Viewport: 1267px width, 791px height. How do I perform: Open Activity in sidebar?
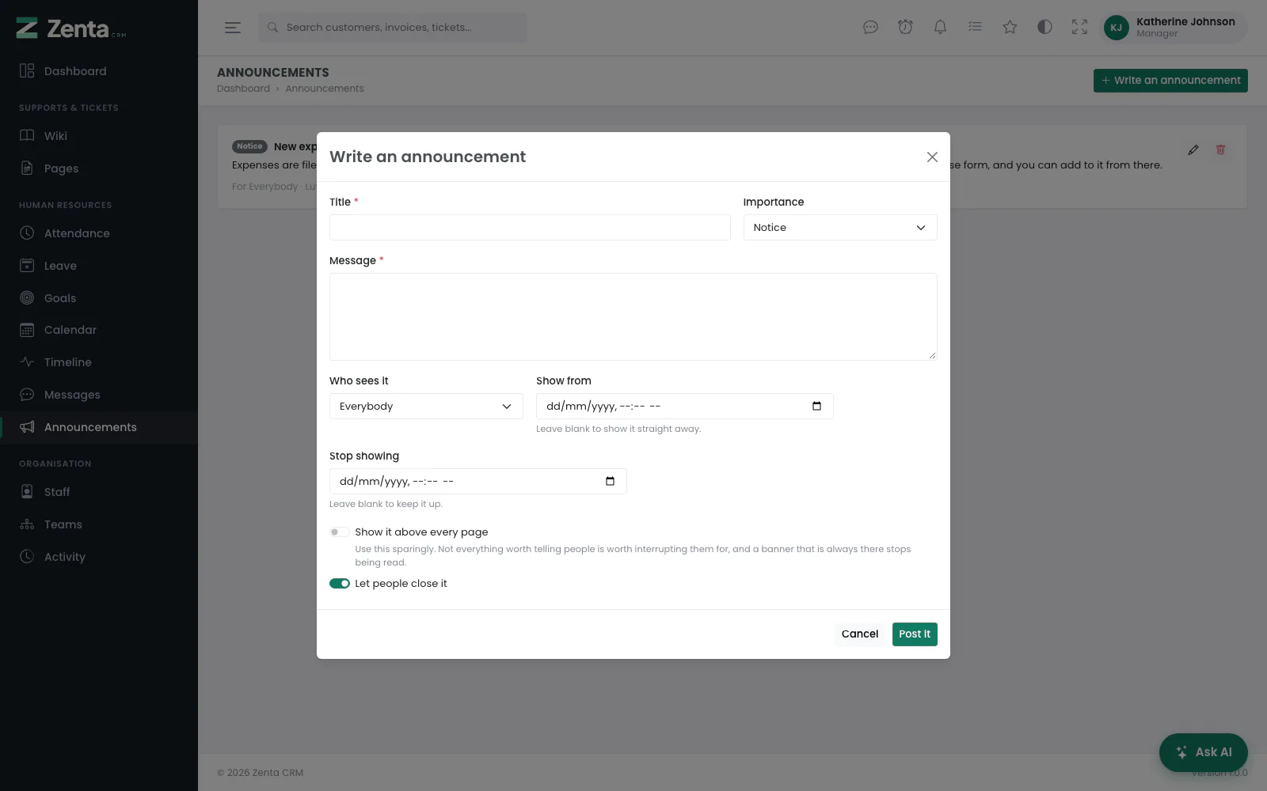(x=99, y=557)
